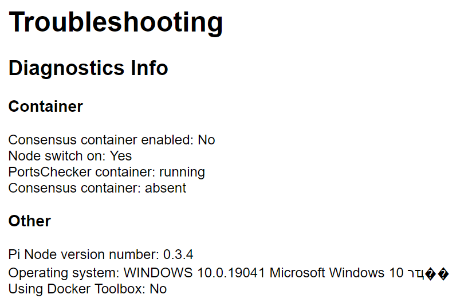Click the Other section heading
This screenshot has width=472, height=306.
[x=30, y=221]
